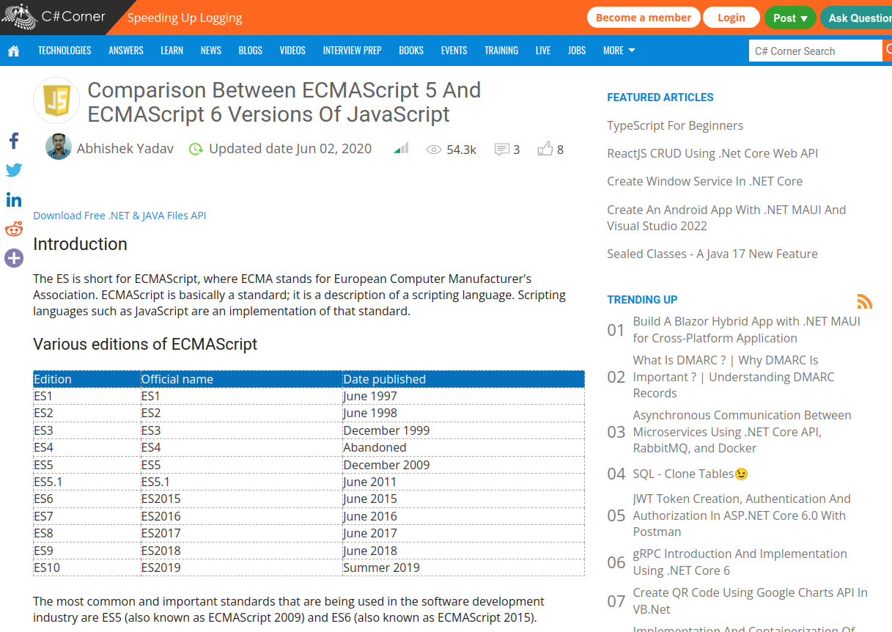The width and height of the screenshot is (892, 632).
Task: Click Speeding Up Logging banner link
Action: click(x=185, y=18)
